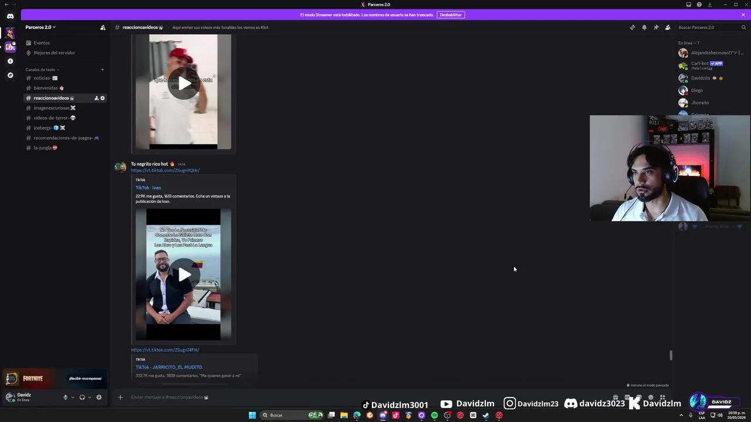
Task: Click username Tu negrito rico hot
Action: [149, 164]
